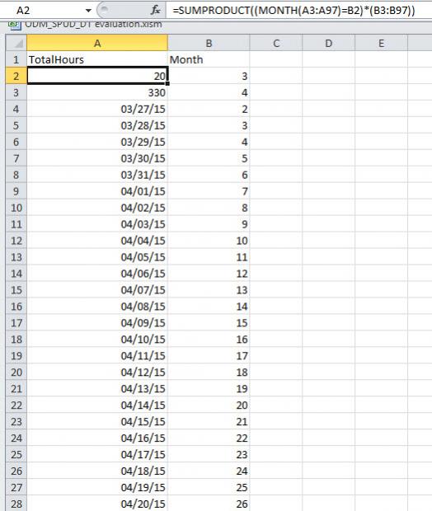Image resolution: width=432 pixels, height=511 pixels.
Task: Select column D header
Action: tap(328, 43)
